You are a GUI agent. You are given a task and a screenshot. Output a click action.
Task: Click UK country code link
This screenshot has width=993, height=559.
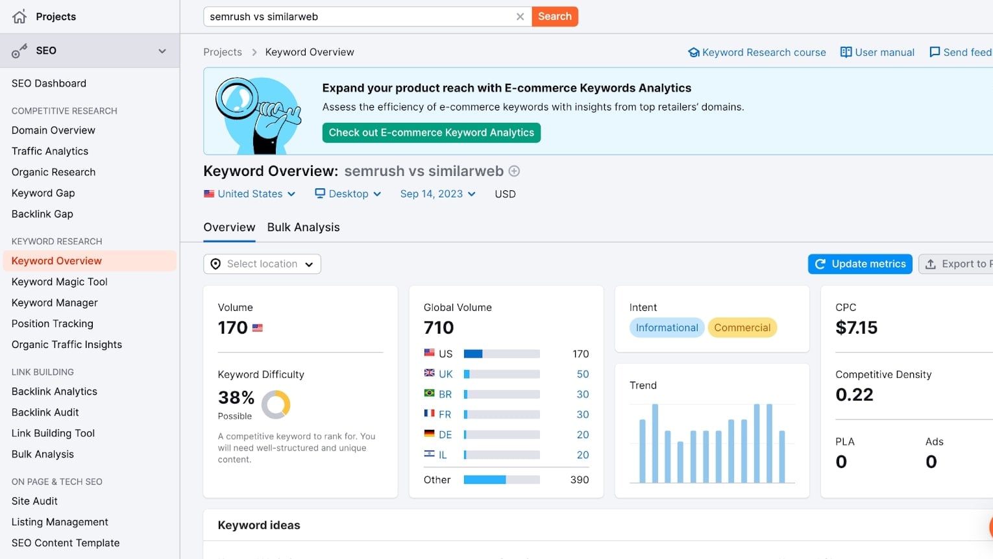pyautogui.click(x=446, y=374)
